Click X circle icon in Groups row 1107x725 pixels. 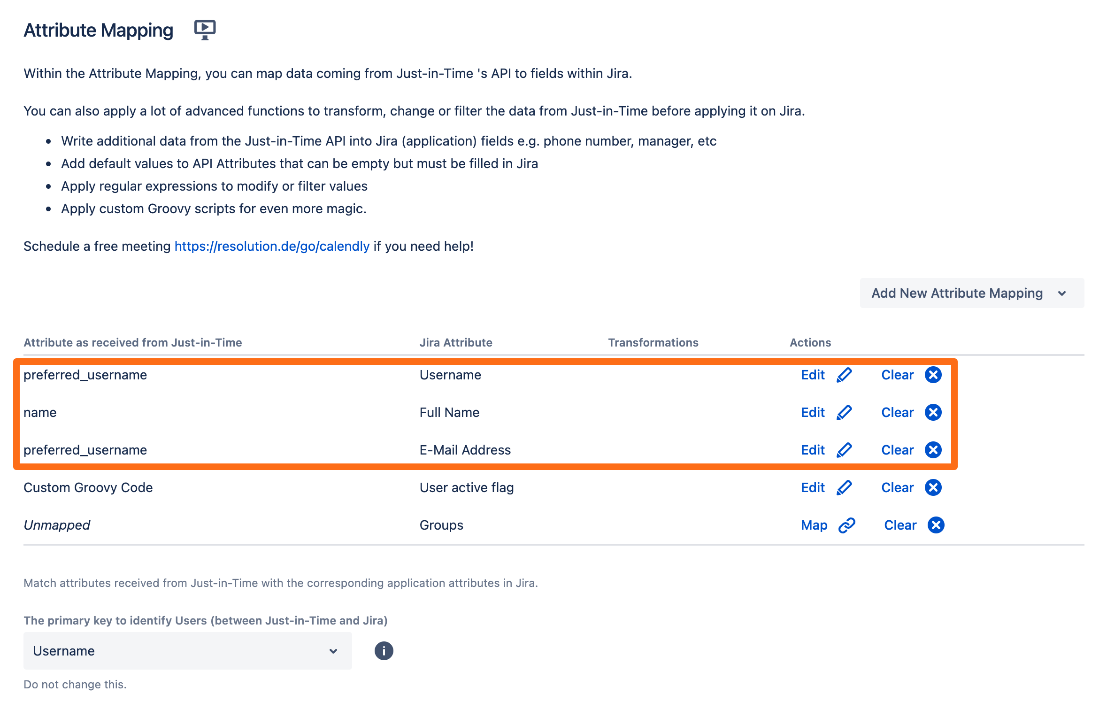[936, 525]
